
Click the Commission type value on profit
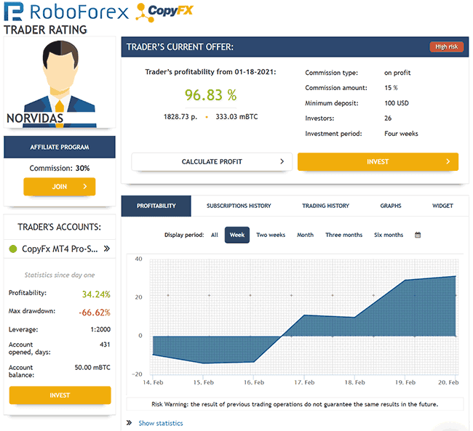(x=397, y=73)
